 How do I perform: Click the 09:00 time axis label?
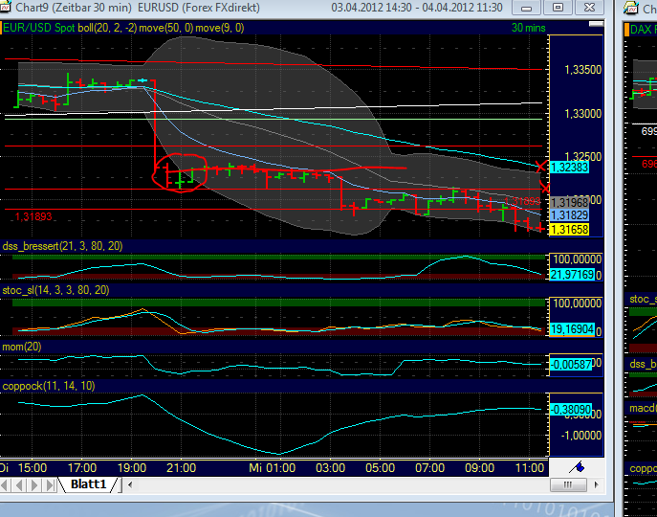point(480,468)
